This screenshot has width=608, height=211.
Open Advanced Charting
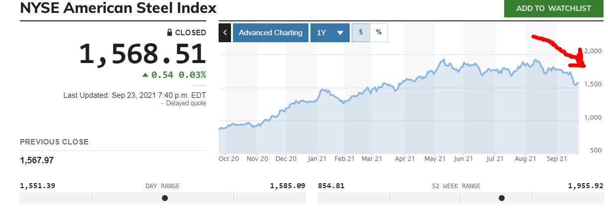coord(270,33)
